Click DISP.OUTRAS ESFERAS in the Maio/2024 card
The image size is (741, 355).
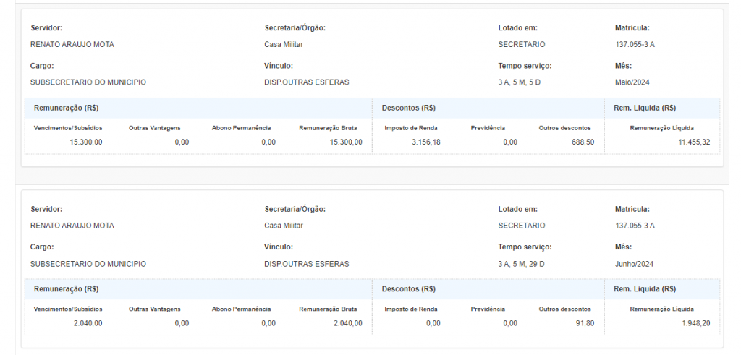click(306, 82)
